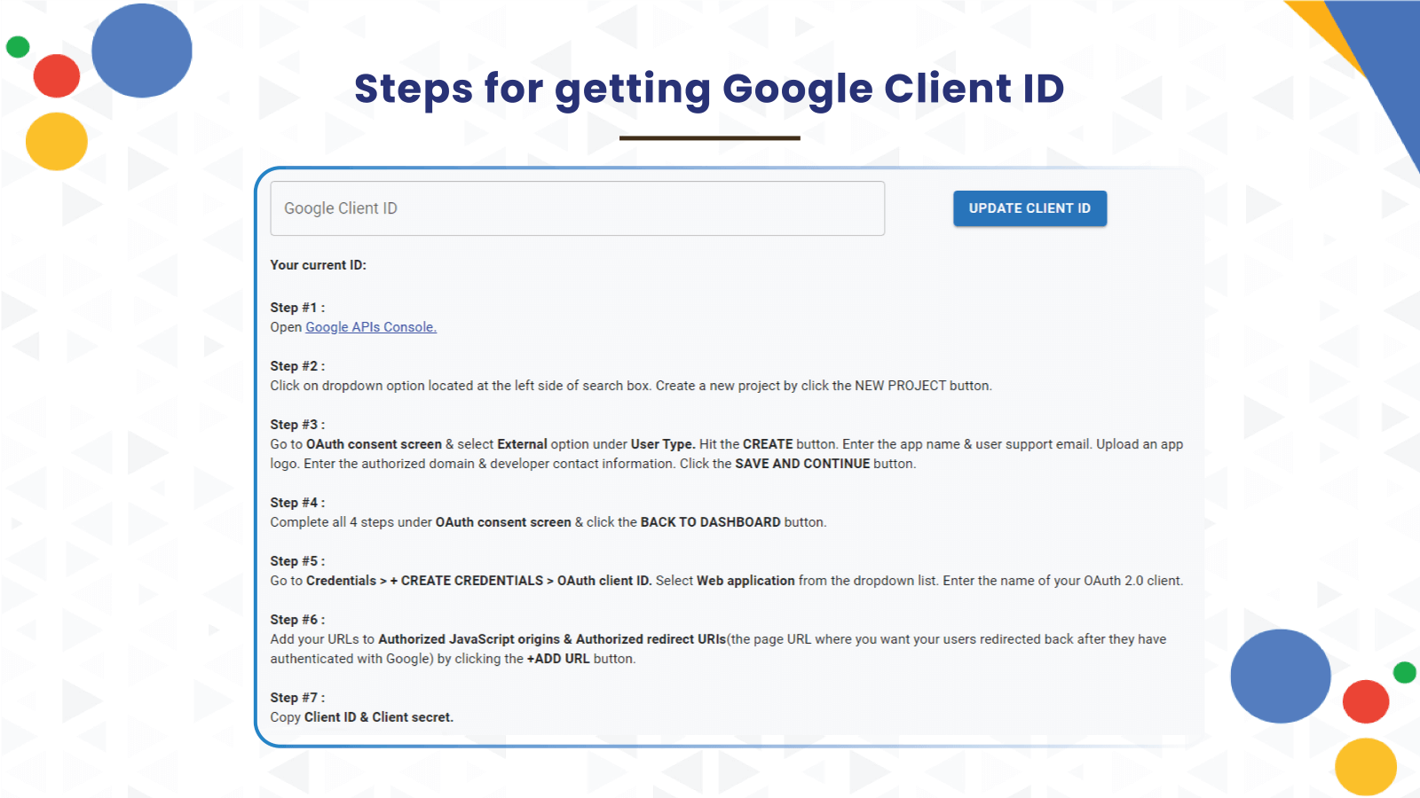Image resolution: width=1420 pixels, height=798 pixels.
Task: Click the 'Step #3 :' heading
Action: [297, 425]
